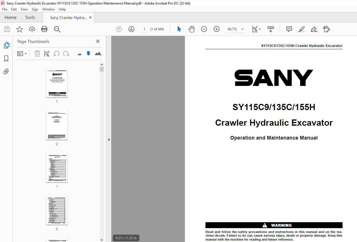The width and height of the screenshot is (357, 242).
Task: Click the page number input field
Action: click(144, 29)
